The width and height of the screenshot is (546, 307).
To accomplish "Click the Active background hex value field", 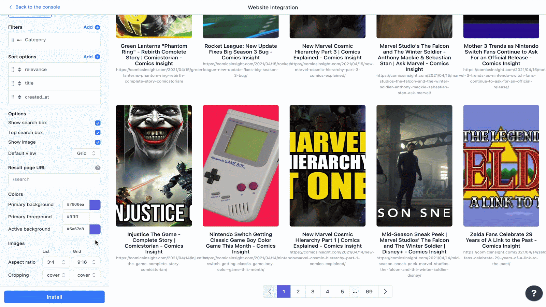I will tap(76, 229).
